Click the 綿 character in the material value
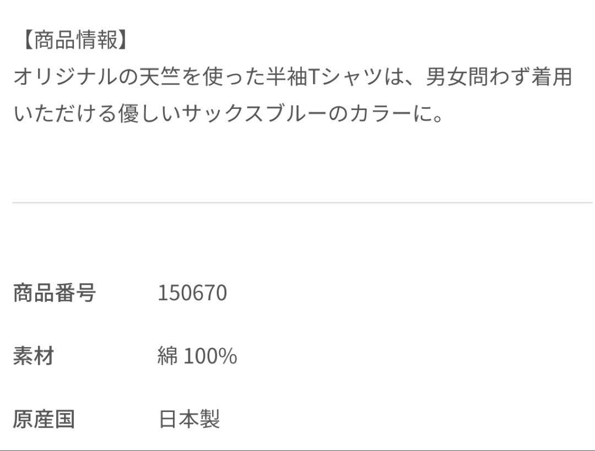The image size is (595, 451). [167, 356]
